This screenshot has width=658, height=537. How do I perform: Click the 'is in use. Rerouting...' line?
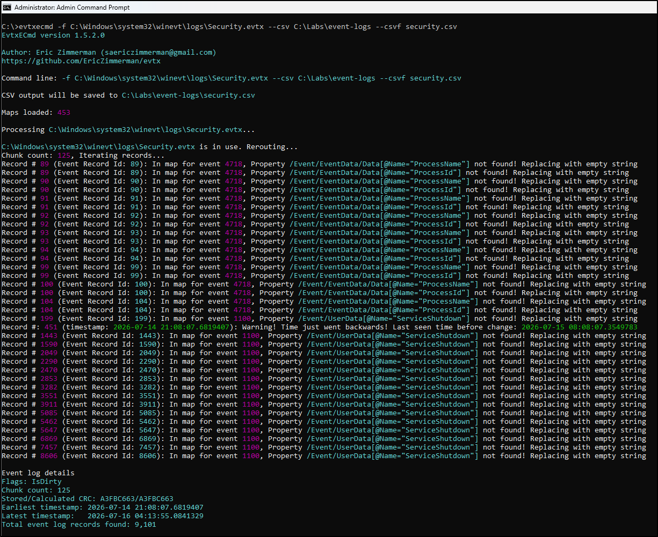click(x=150, y=147)
